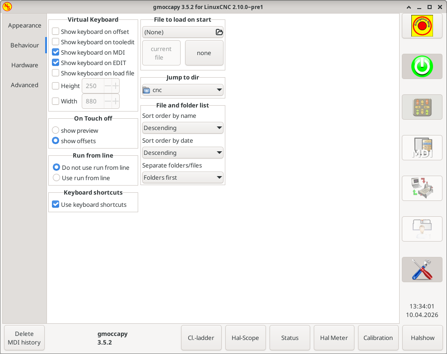Open the Appearance settings page
The height and width of the screenshot is (354, 447).
pyautogui.click(x=24, y=25)
